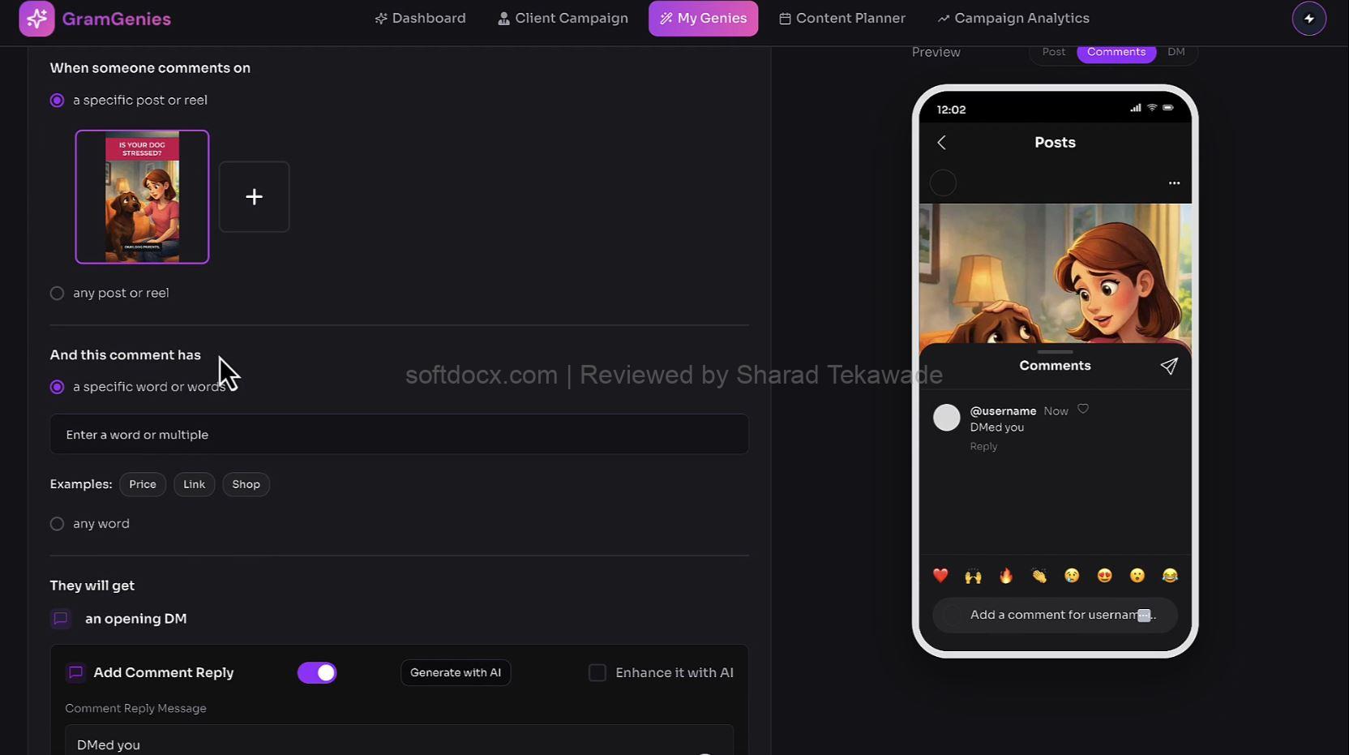Choose the 'Price' example keyword chip
The height and width of the screenshot is (755, 1349).
(x=143, y=485)
